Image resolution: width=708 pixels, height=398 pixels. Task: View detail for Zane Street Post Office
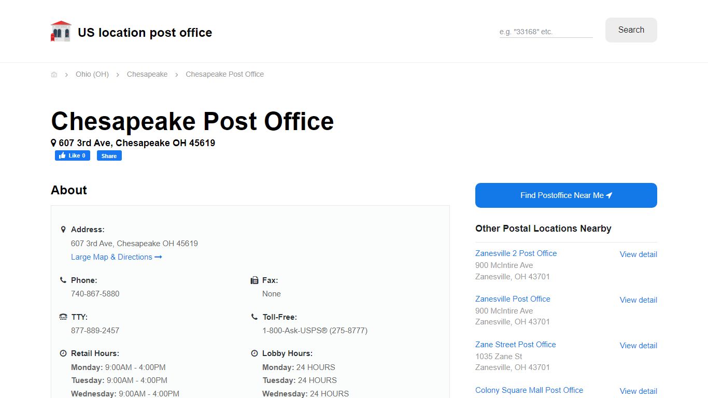(639, 346)
